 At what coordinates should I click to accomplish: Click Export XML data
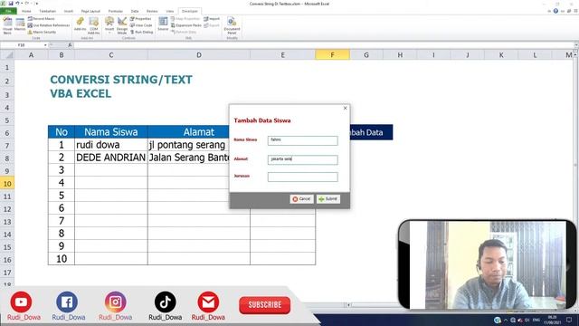212,25
